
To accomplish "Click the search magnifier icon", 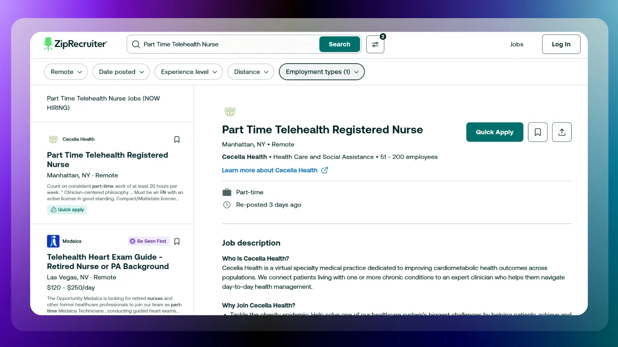I will (x=136, y=44).
